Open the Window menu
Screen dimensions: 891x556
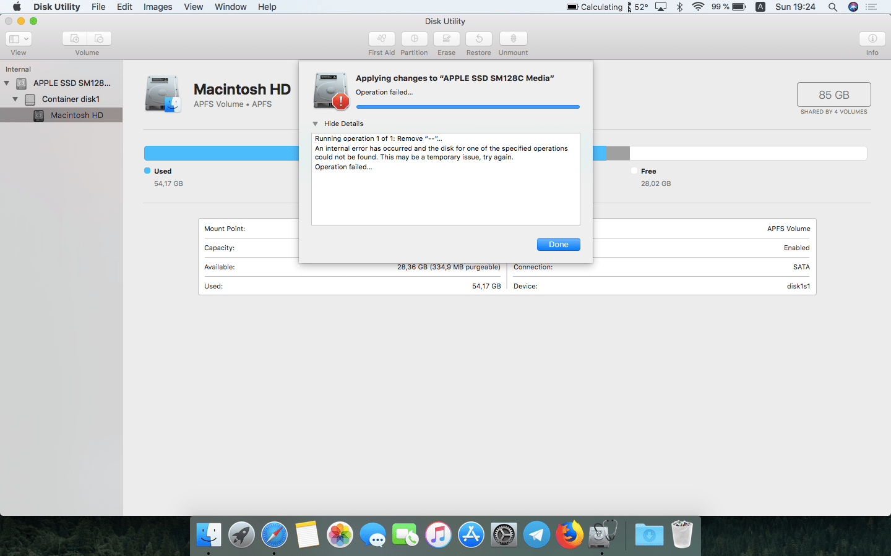(x=230, y=7)
